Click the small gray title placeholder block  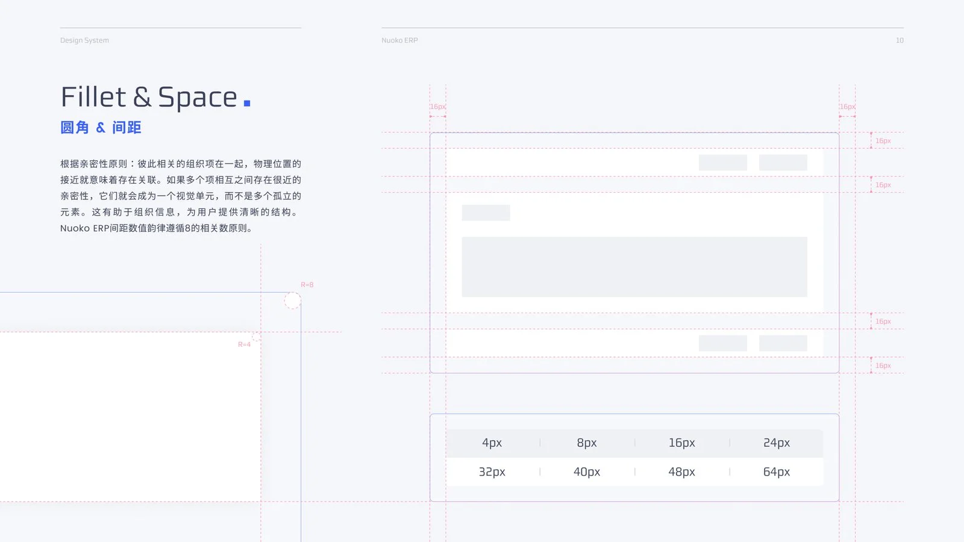point(486,213)
